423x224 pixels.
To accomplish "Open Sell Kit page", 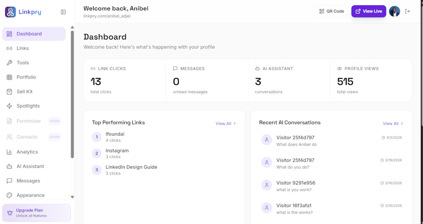I will click(x=34, y=92).
